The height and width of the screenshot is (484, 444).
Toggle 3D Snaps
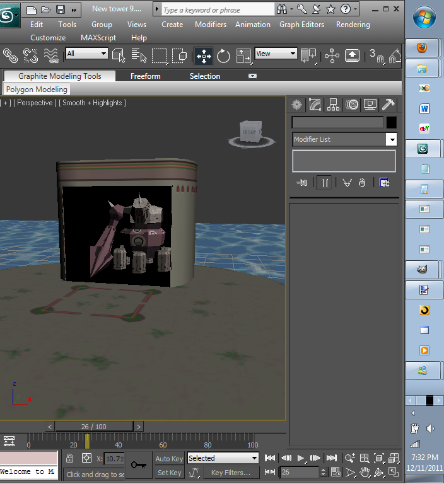pos(377,56)
